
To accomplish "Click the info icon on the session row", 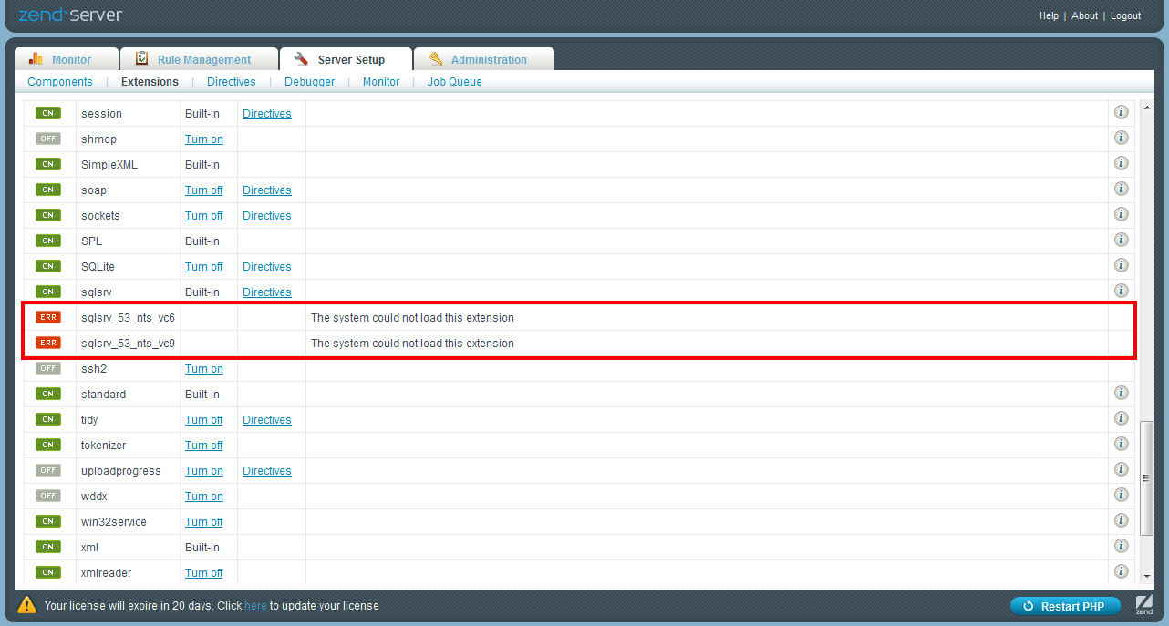I will pos(1121,112).
